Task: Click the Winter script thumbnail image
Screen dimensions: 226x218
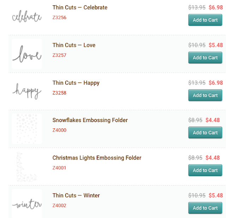Action: pos(27,204)
